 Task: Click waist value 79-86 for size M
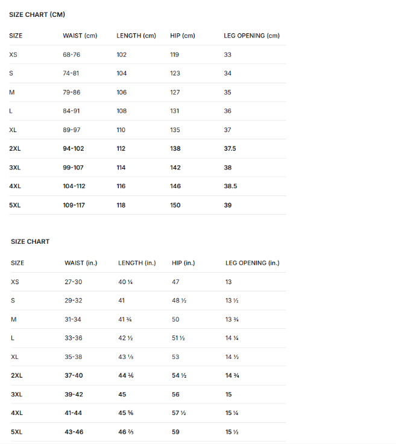point(72,92)
